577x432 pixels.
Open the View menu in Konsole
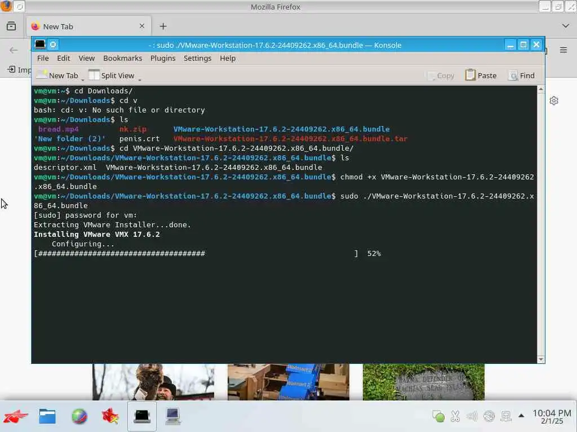[x=86, y=58]
